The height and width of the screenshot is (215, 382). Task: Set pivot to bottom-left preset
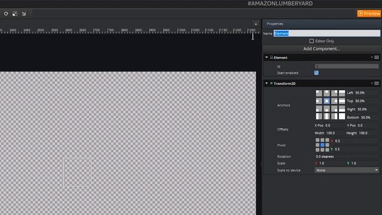(318, 150)
